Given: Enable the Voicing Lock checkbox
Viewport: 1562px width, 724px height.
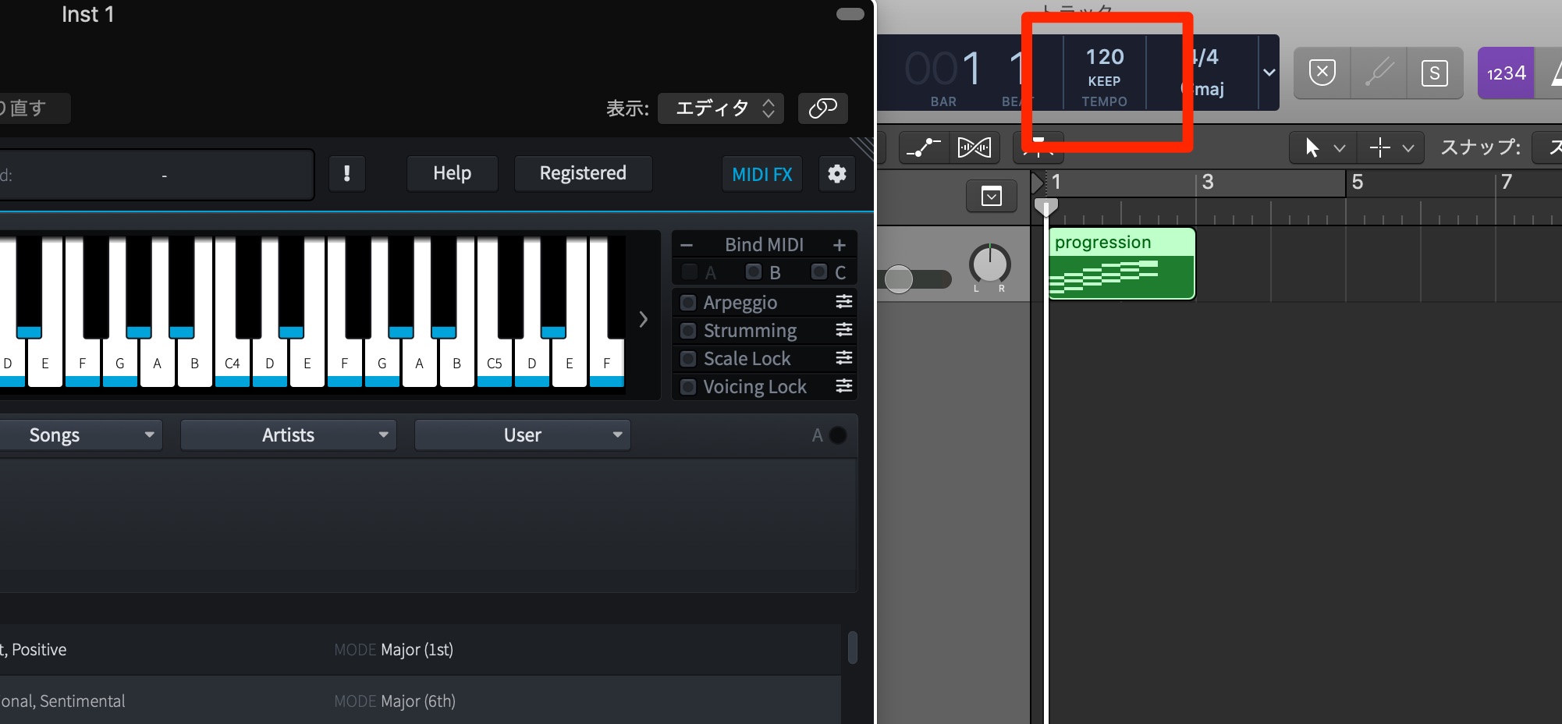Looking at the screenshot, I should coord(688,386).
